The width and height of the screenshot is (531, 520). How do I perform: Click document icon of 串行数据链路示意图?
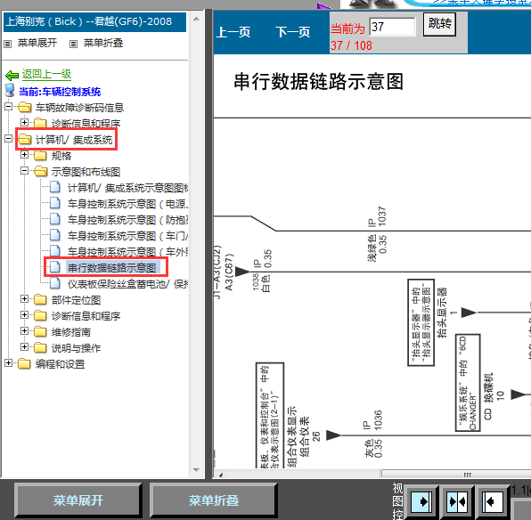[x=55, y=267]
